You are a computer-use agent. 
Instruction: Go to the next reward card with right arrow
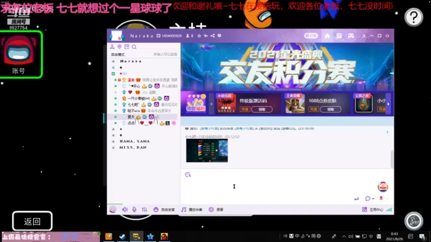pyautogui.click(x=388, y=104)
